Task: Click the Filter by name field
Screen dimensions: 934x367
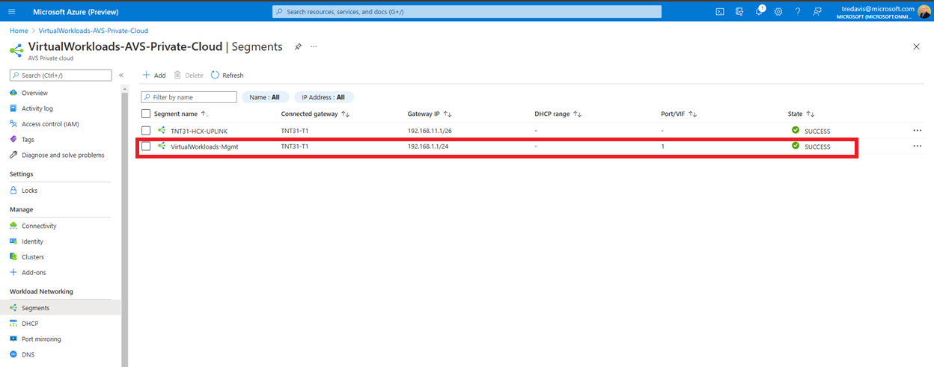Action: (189, 97)
